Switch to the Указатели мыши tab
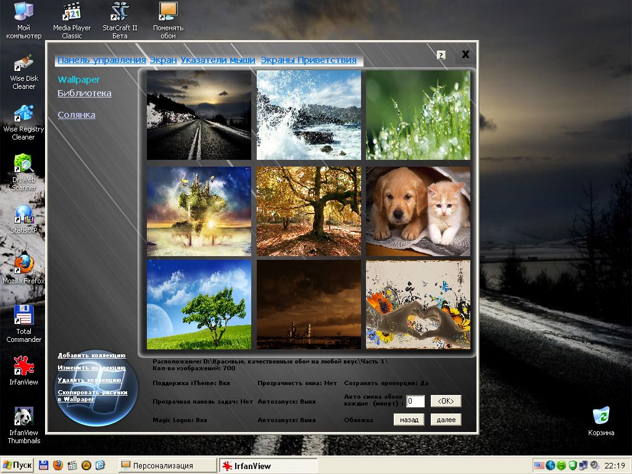The height and width of the screenshot is (474, 632). [x=218, y=60]
